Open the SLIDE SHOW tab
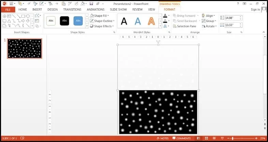The height and width of the screenshot is (142, 268). point(118,10)
